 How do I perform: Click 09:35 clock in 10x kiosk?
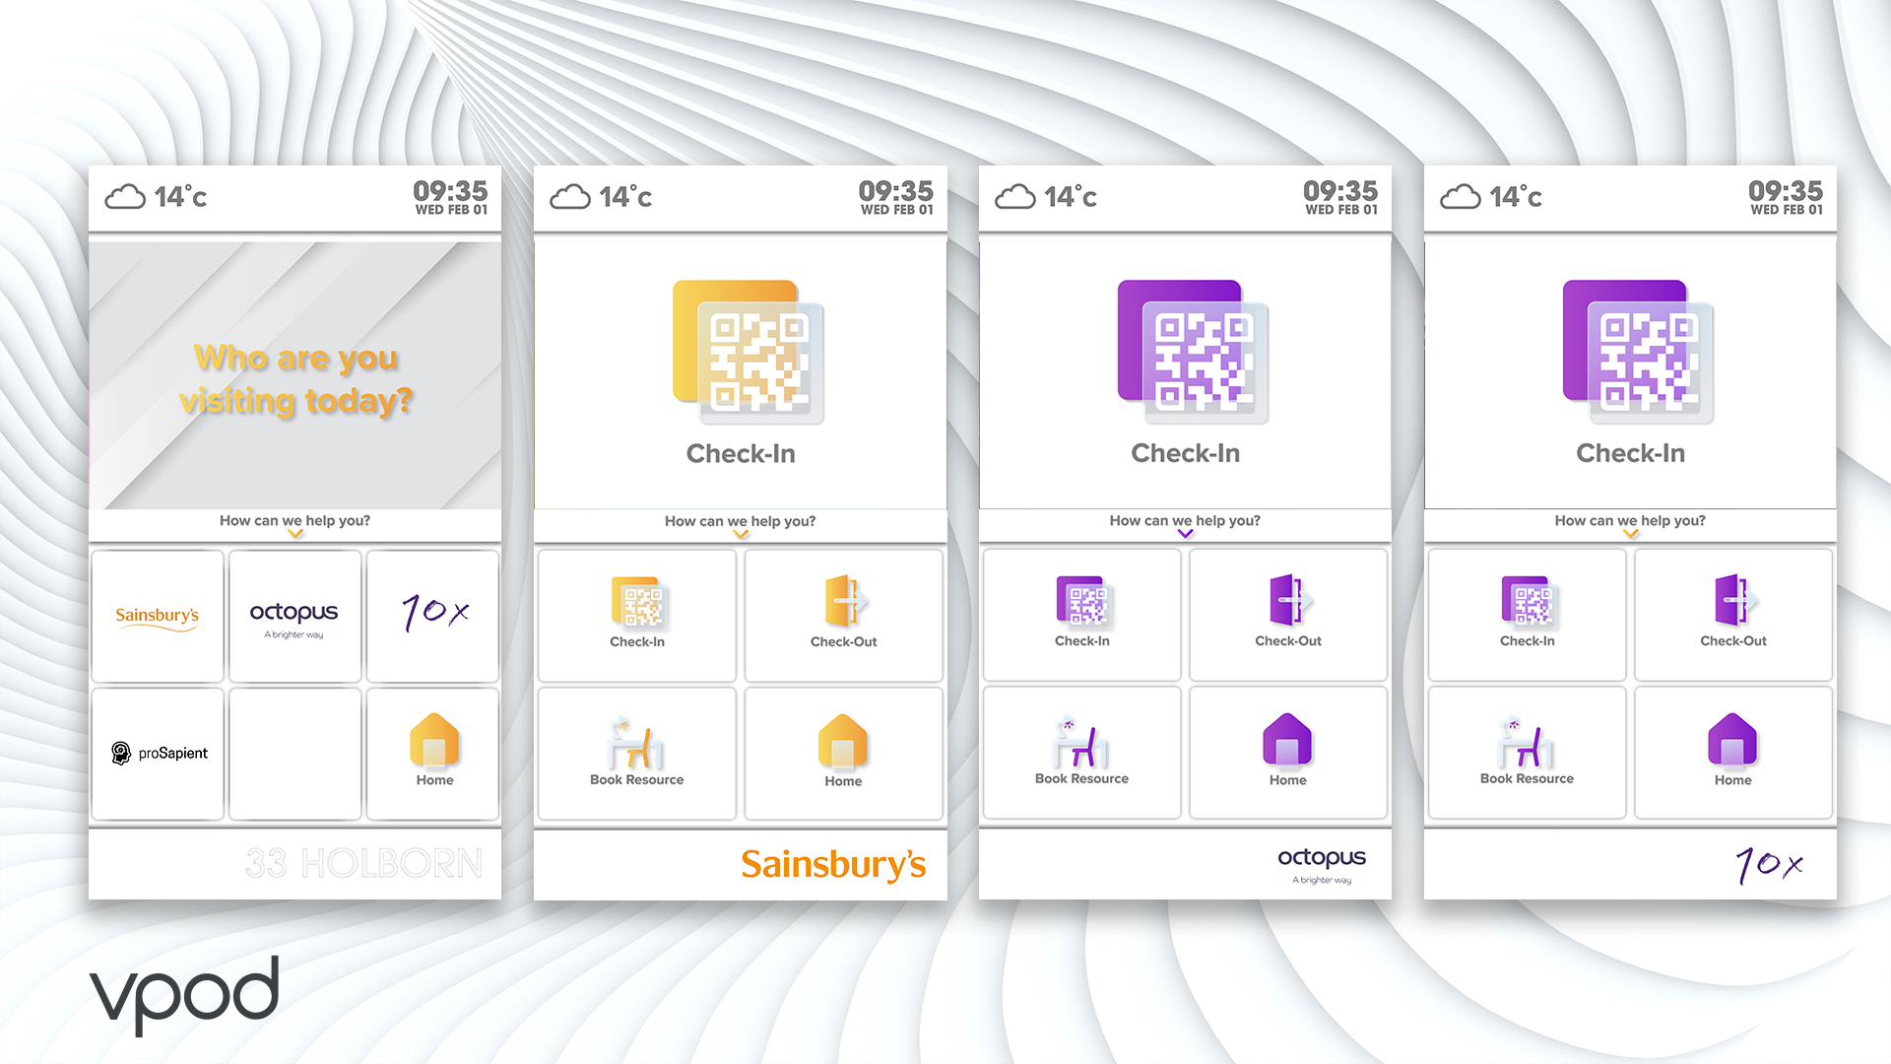coord(1786,190)
